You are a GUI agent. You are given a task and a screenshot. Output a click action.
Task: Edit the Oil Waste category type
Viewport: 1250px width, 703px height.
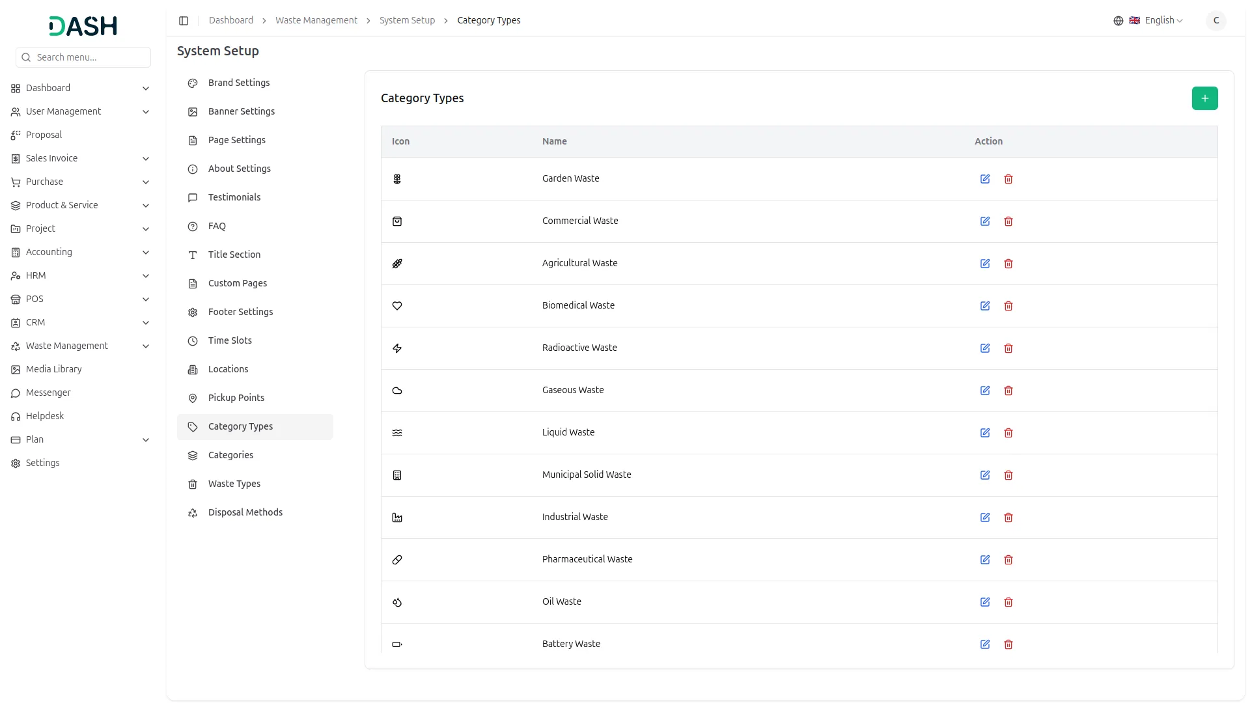point(985,602)
